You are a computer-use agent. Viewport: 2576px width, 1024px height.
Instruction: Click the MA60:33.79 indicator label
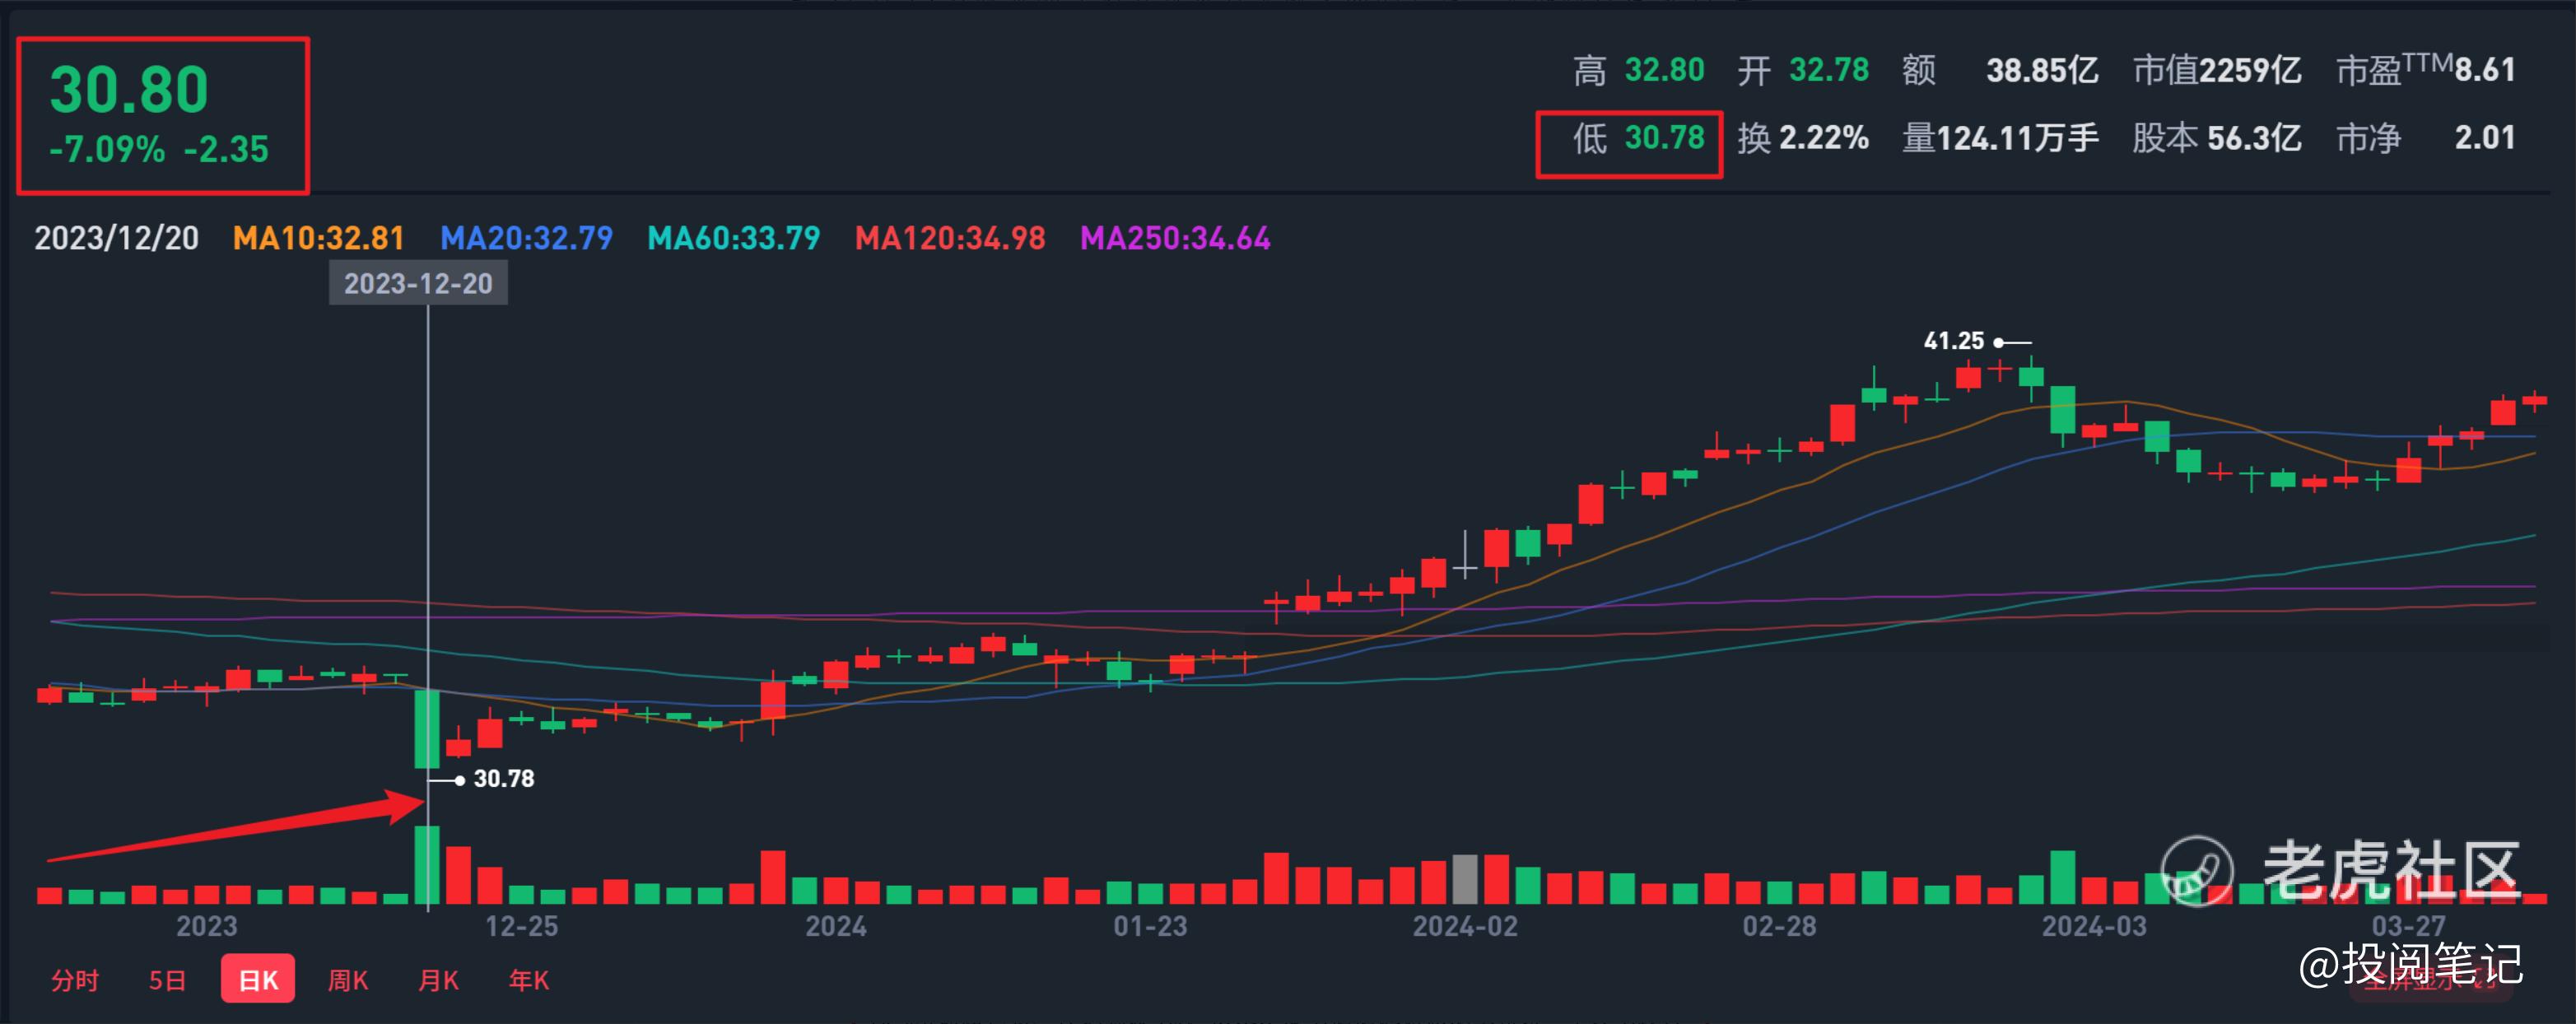pyautogui.click(x=733, y=238)
